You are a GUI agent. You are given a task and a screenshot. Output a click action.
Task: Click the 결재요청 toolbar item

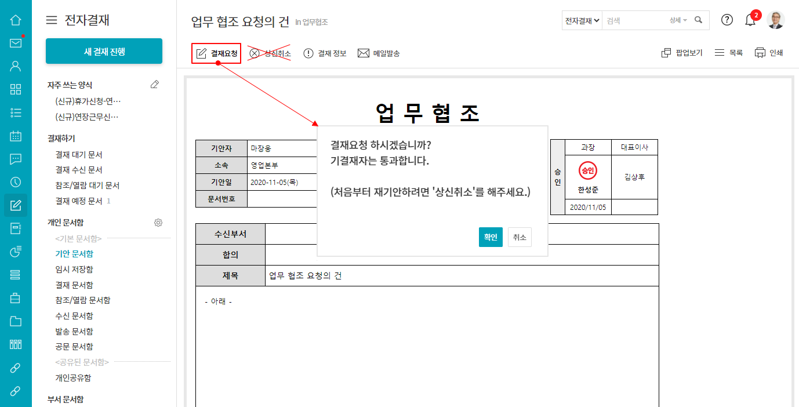click(216, 53)
